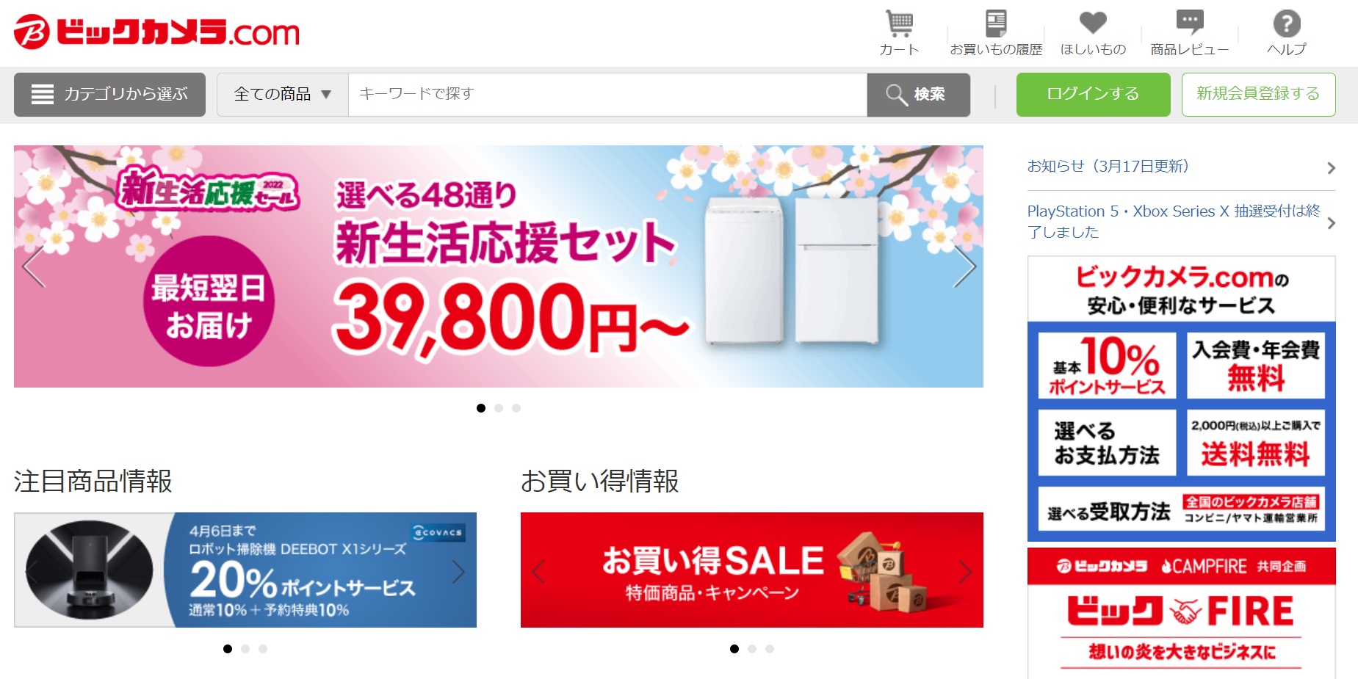Open the お買い得SALE red banner

(751, 570)
